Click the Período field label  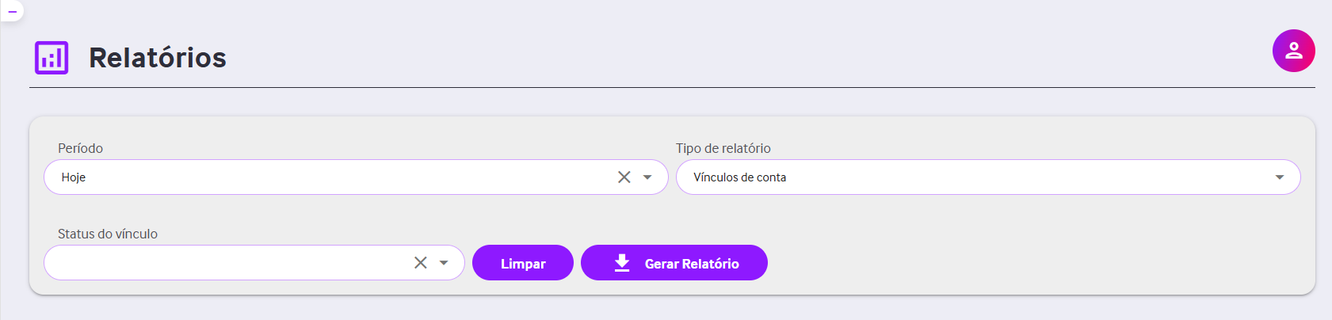[x=80, y=148]
